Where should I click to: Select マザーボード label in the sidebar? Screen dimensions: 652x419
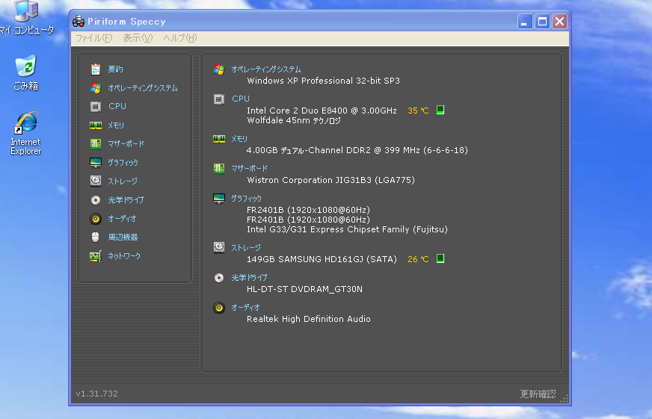(126, 143)
